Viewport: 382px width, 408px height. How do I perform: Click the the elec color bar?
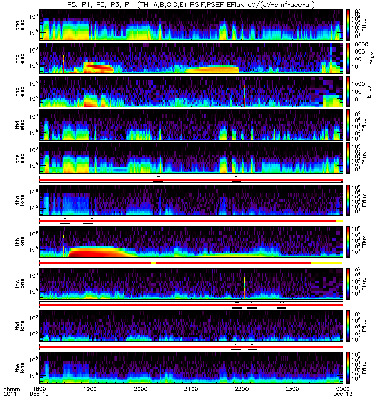pyautogui.click(x=348, y=158)
